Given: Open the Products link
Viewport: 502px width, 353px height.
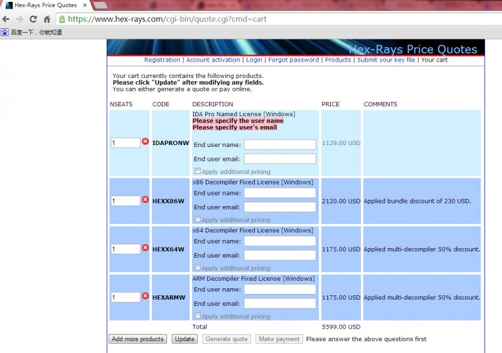Looking at the screenshot, I should click(x=338, y=60).
